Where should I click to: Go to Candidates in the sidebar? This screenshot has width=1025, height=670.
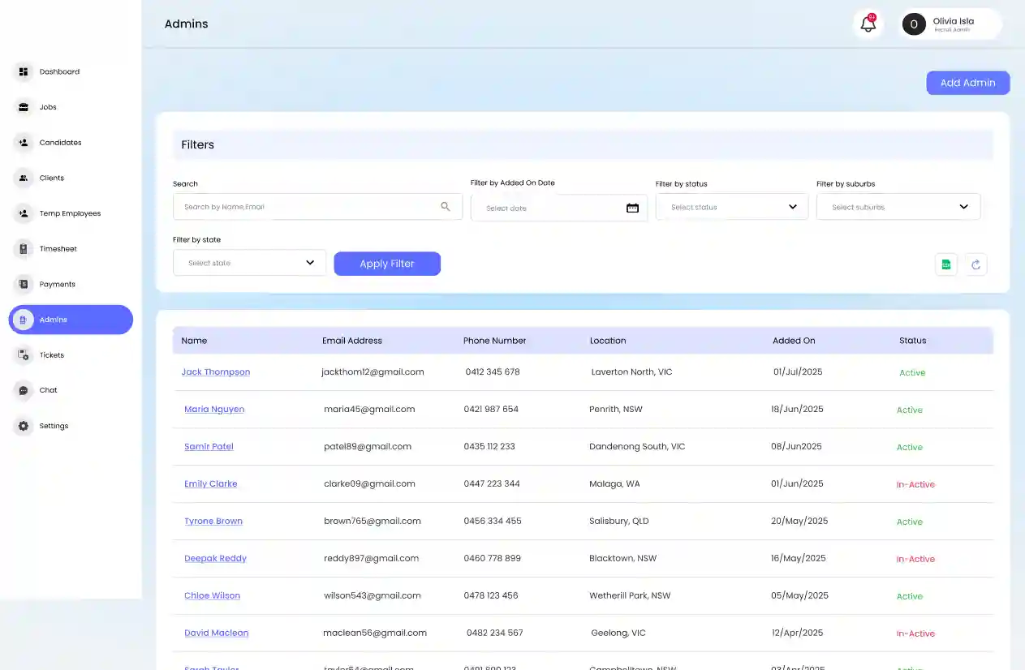point(60,143)
